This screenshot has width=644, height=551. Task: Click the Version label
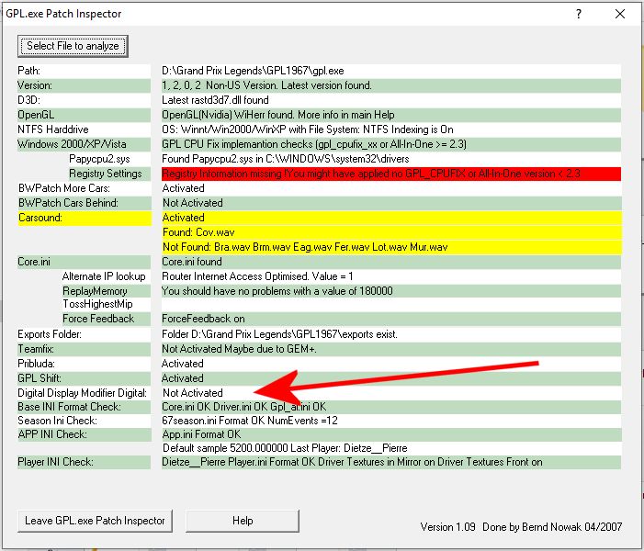(x=84, y=85)
